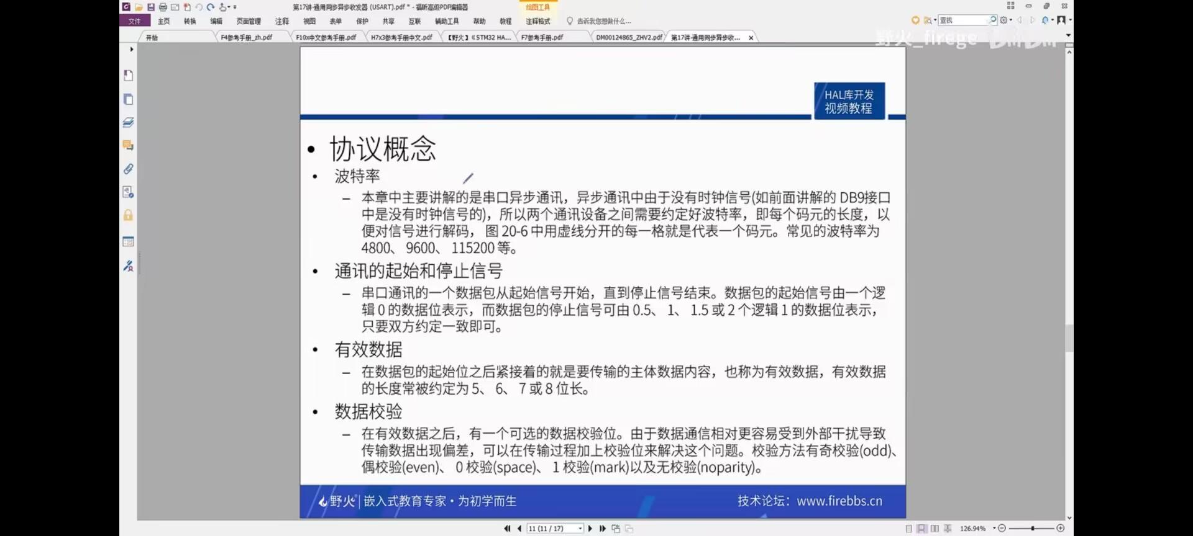Expand the left navigation panel arrow
This screenshot has height=536, width=1193.
tap(131, 49)
